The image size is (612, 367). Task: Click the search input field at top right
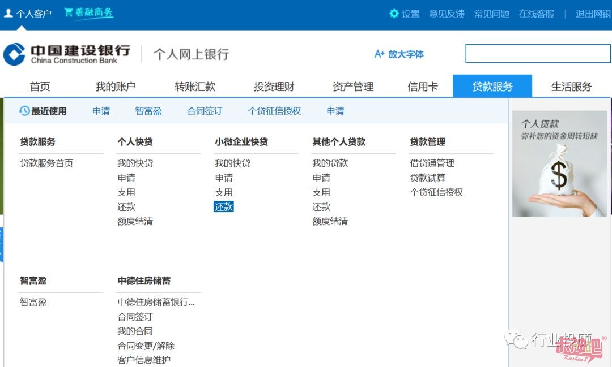537,54
